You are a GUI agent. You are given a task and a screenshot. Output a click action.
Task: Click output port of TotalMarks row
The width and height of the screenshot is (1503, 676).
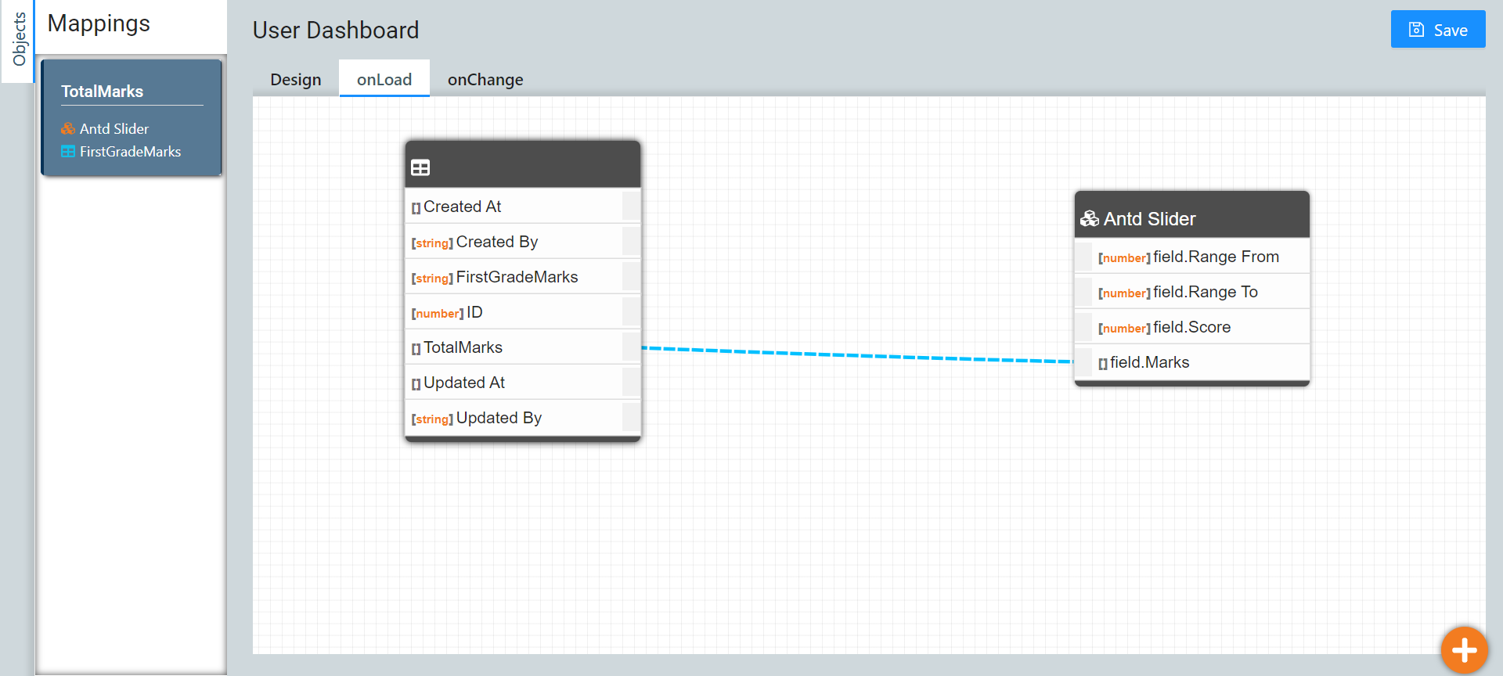pyautogui.click(x=631, y=347)
